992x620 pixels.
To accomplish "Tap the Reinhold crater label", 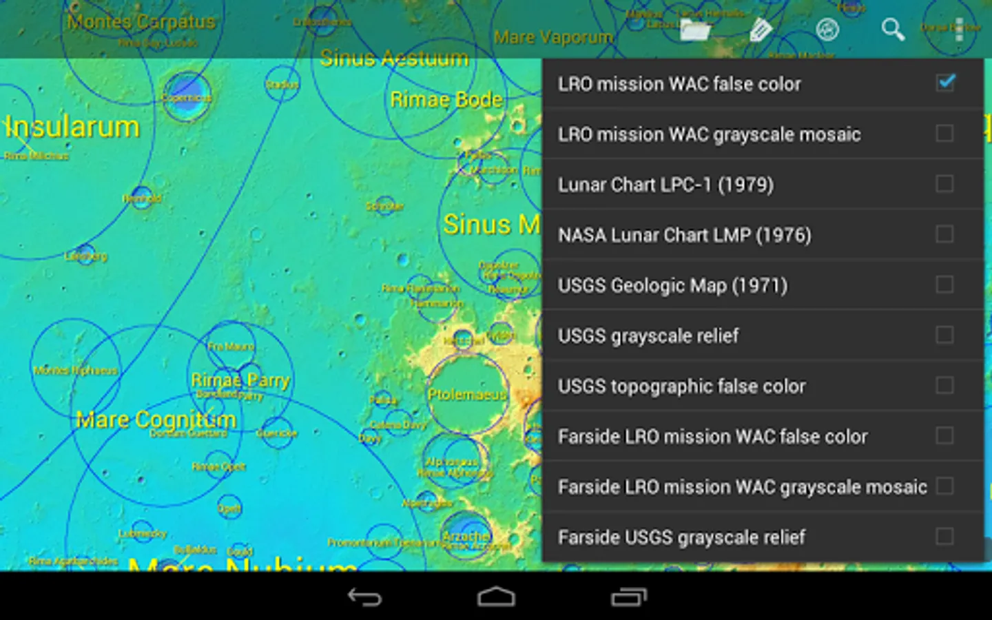I will 143,198.
